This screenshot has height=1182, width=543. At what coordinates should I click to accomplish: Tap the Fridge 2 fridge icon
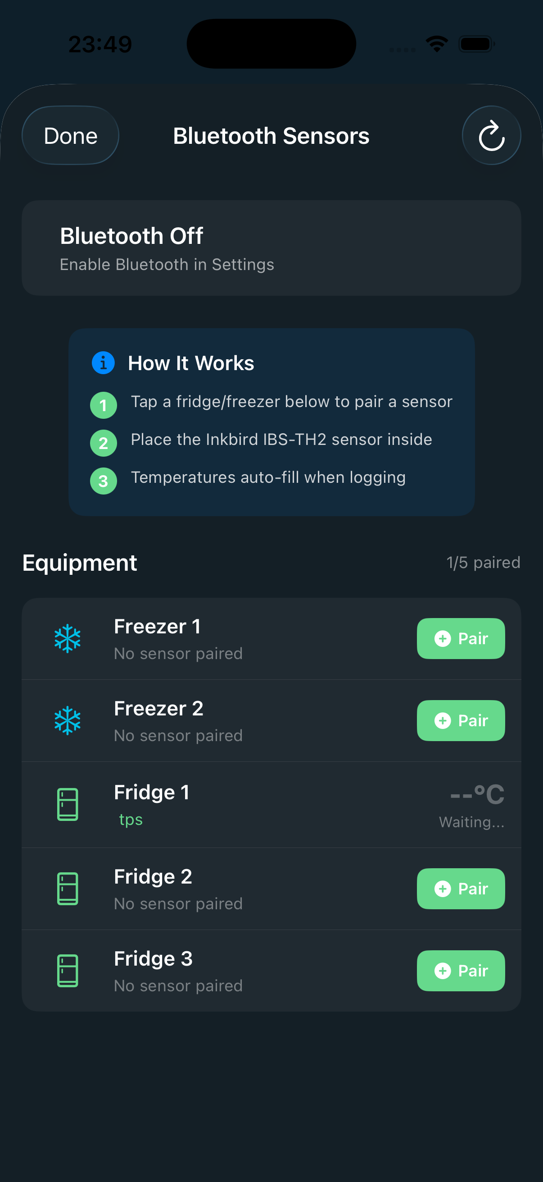click(x=68, y=889)
